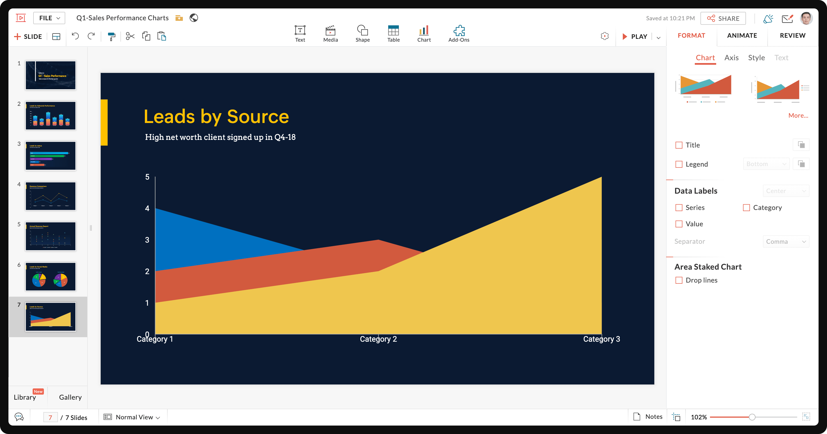
Task: Open the comments chat bubble icon
Action: tap(19, 417)
